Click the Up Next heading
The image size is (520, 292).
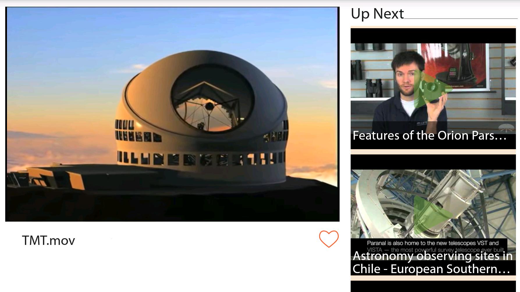pyautogui.click(x=377, y=14)
